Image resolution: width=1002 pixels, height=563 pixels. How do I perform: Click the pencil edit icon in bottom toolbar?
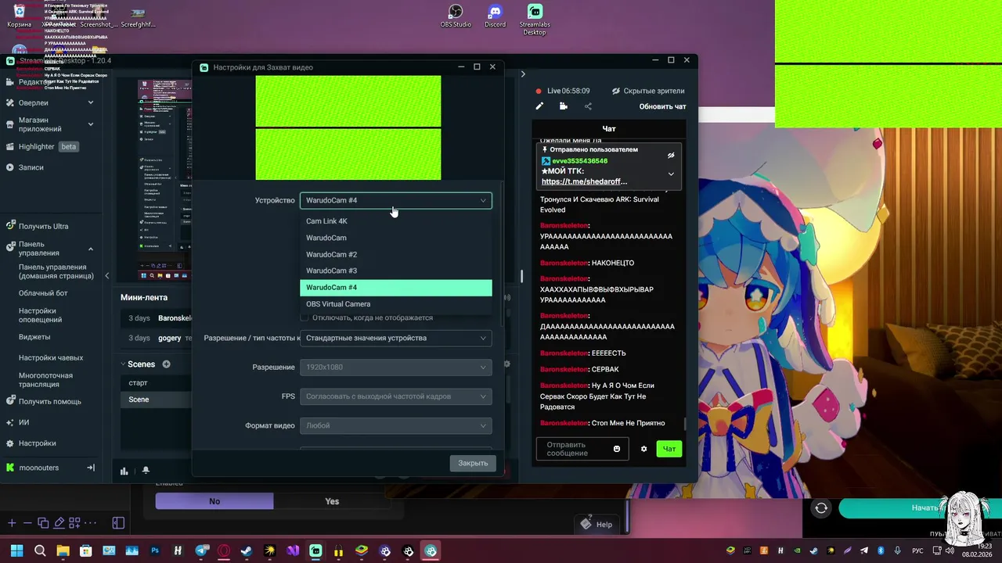pos(59,522)
